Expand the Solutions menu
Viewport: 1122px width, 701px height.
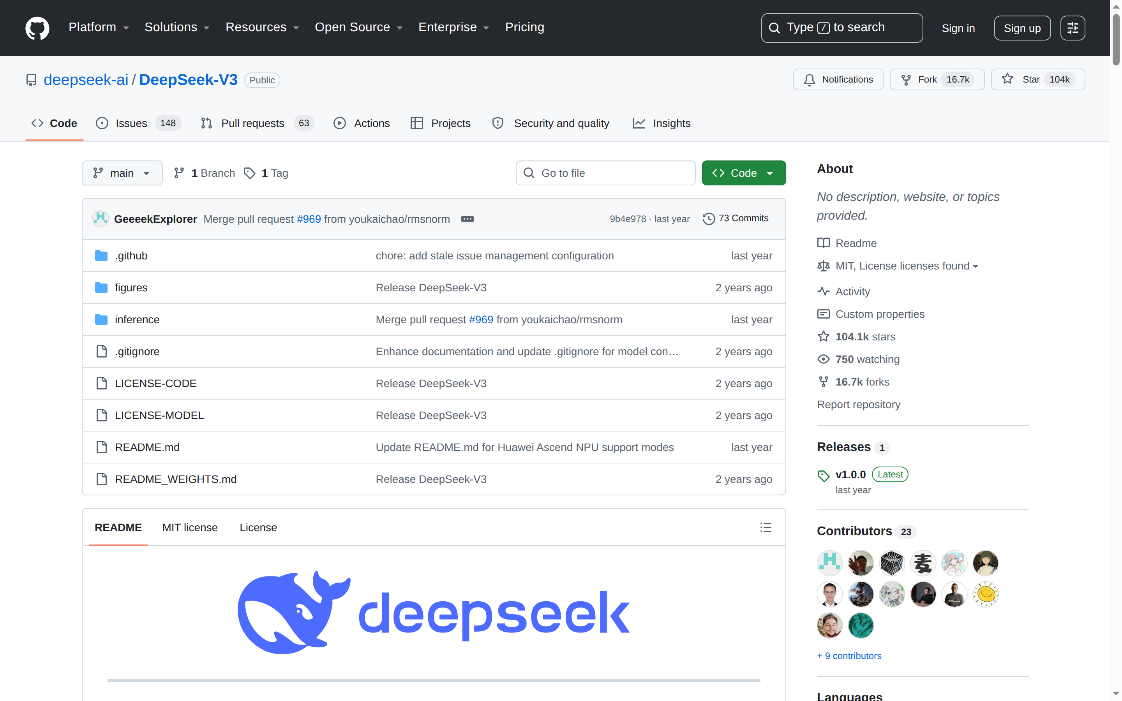pos(176,27)
